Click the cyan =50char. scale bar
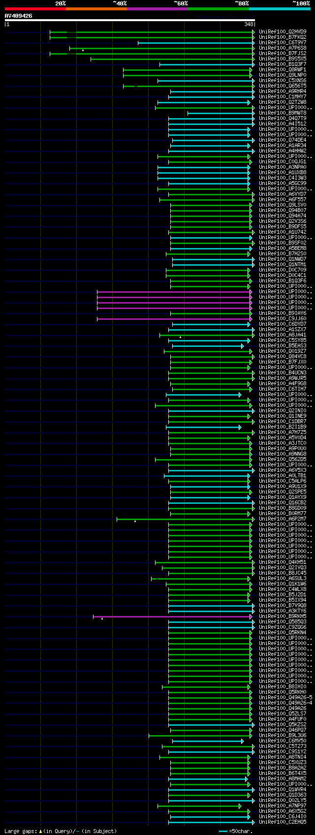This screenshot has height=835, width=315. pyautogui.click(x=223, y=831)
